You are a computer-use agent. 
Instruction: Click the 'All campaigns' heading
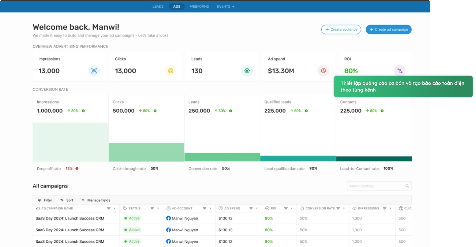(50, 186)
